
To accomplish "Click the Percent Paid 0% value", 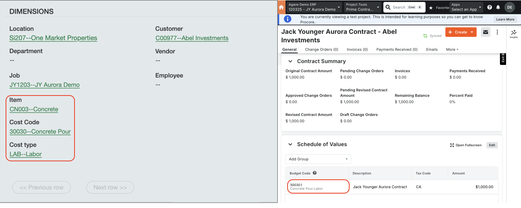I will (452, 102).
